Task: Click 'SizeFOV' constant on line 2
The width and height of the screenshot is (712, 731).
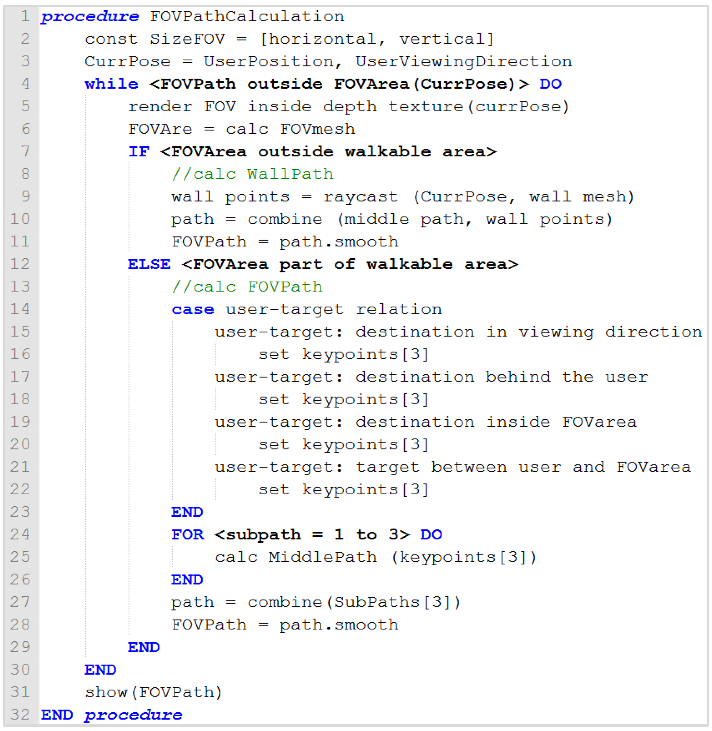Action: pyautogui.click(x=187, y=39)
